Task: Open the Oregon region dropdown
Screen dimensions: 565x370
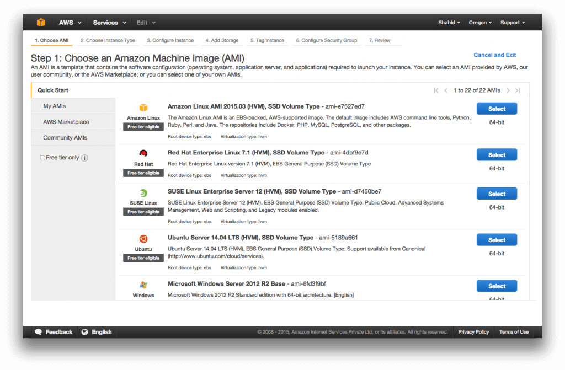Action: [x=479, y=22]
